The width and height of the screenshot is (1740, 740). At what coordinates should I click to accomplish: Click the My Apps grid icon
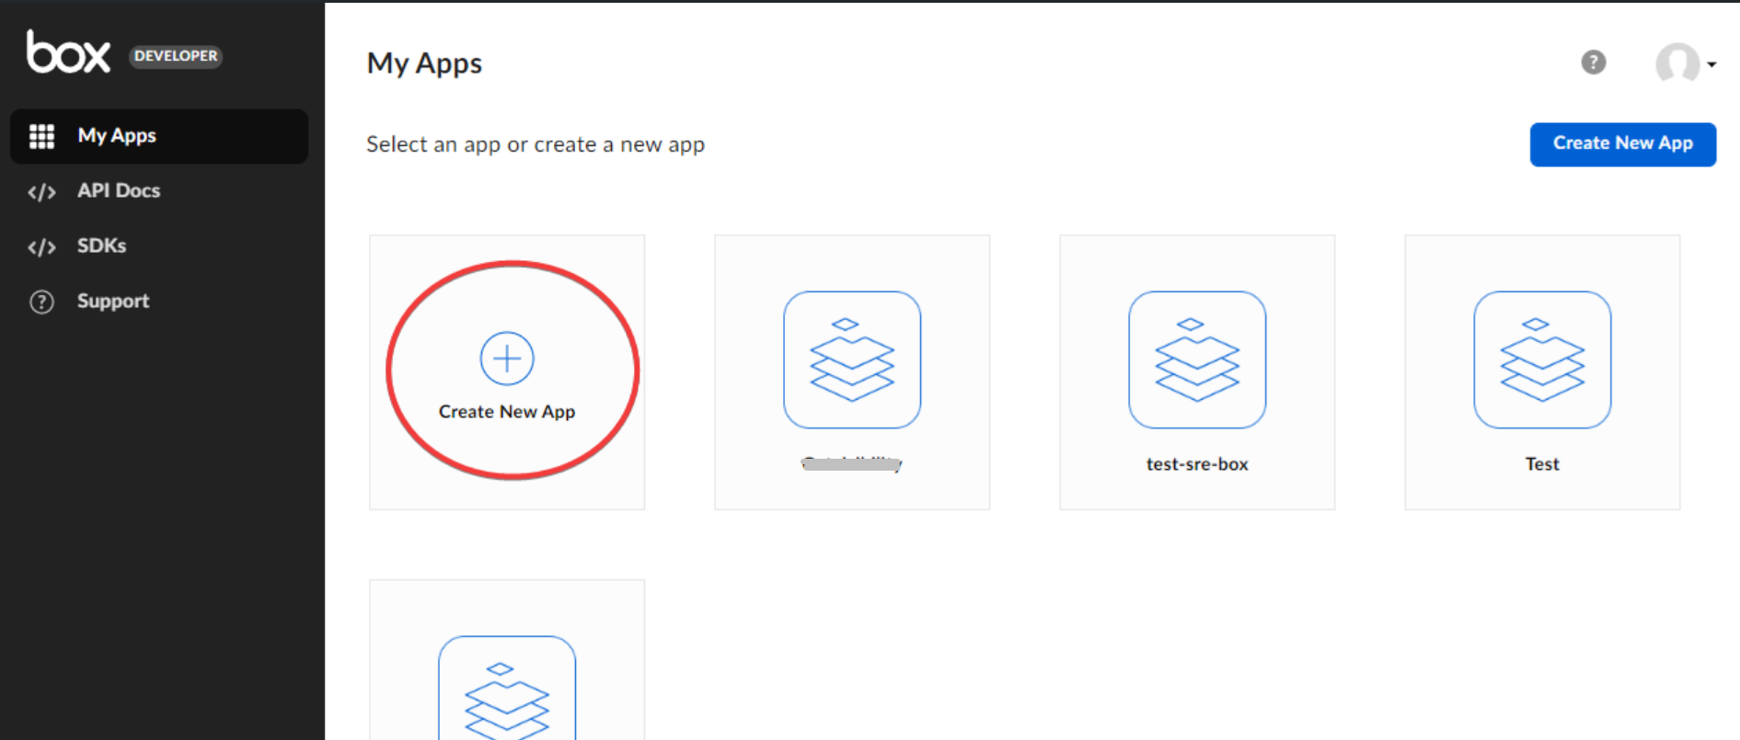41,136
